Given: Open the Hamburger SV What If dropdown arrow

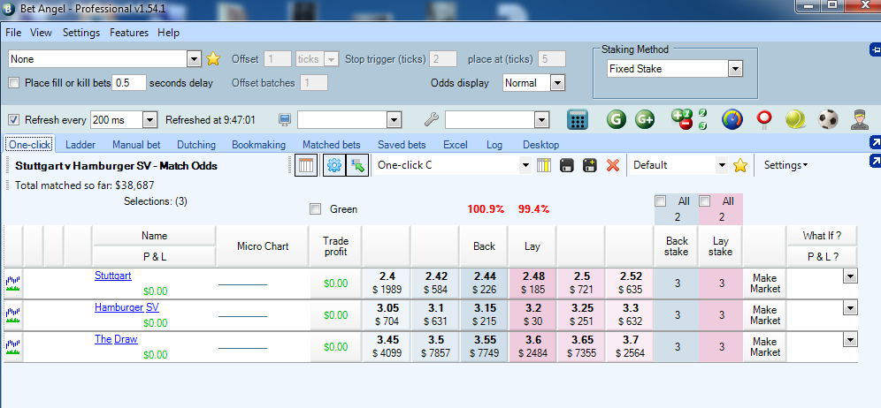Looking at the screenshot, I should point(850,308).
